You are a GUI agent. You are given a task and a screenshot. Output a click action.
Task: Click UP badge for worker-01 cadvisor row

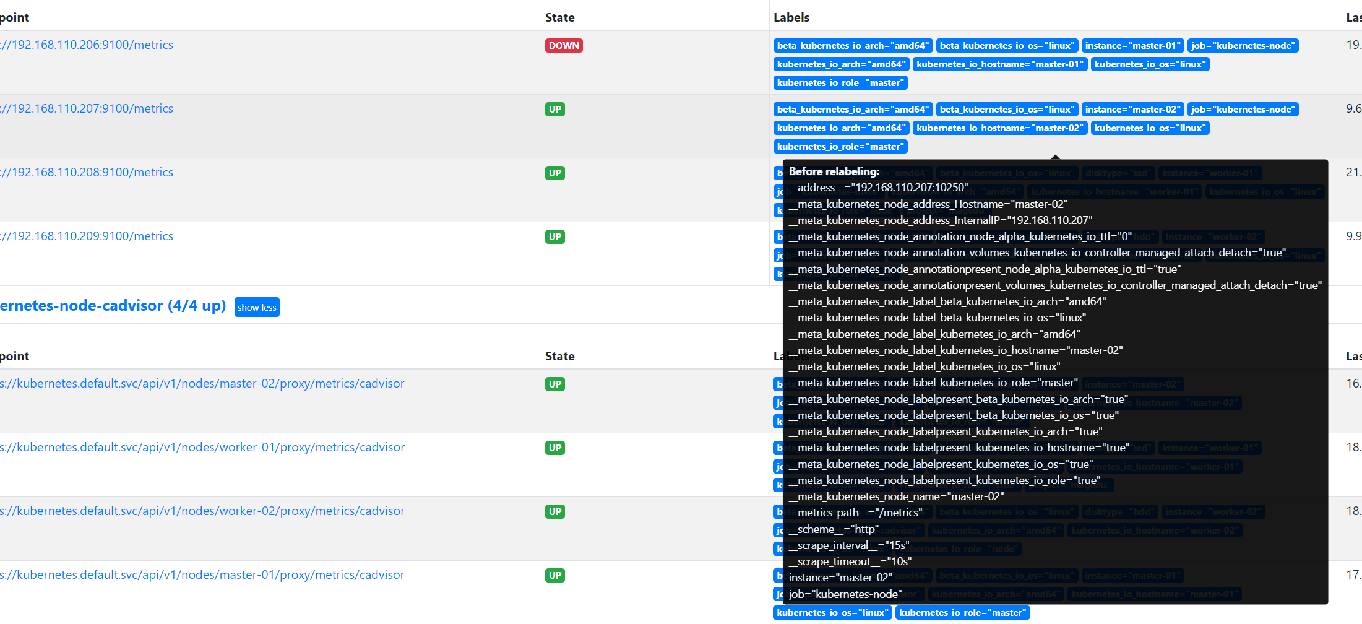(x=555, y=448)
